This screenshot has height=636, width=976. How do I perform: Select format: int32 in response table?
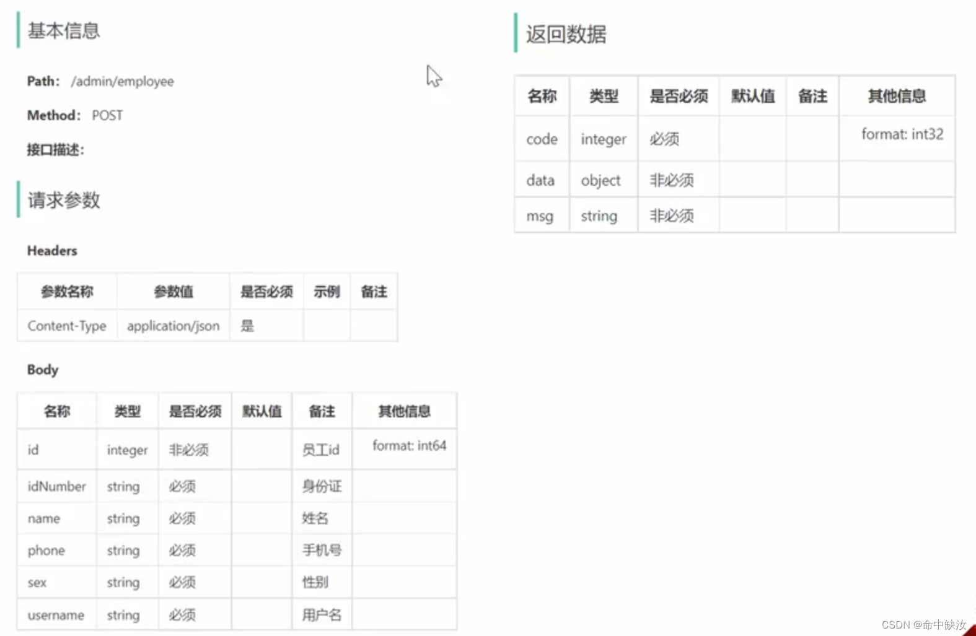tap(902, 134)
